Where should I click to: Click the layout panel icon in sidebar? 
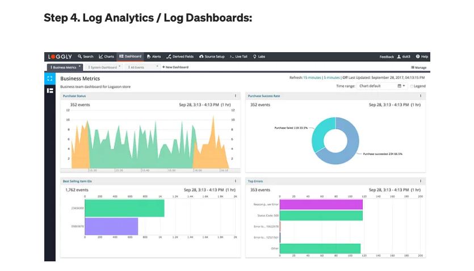coord(50,90)
